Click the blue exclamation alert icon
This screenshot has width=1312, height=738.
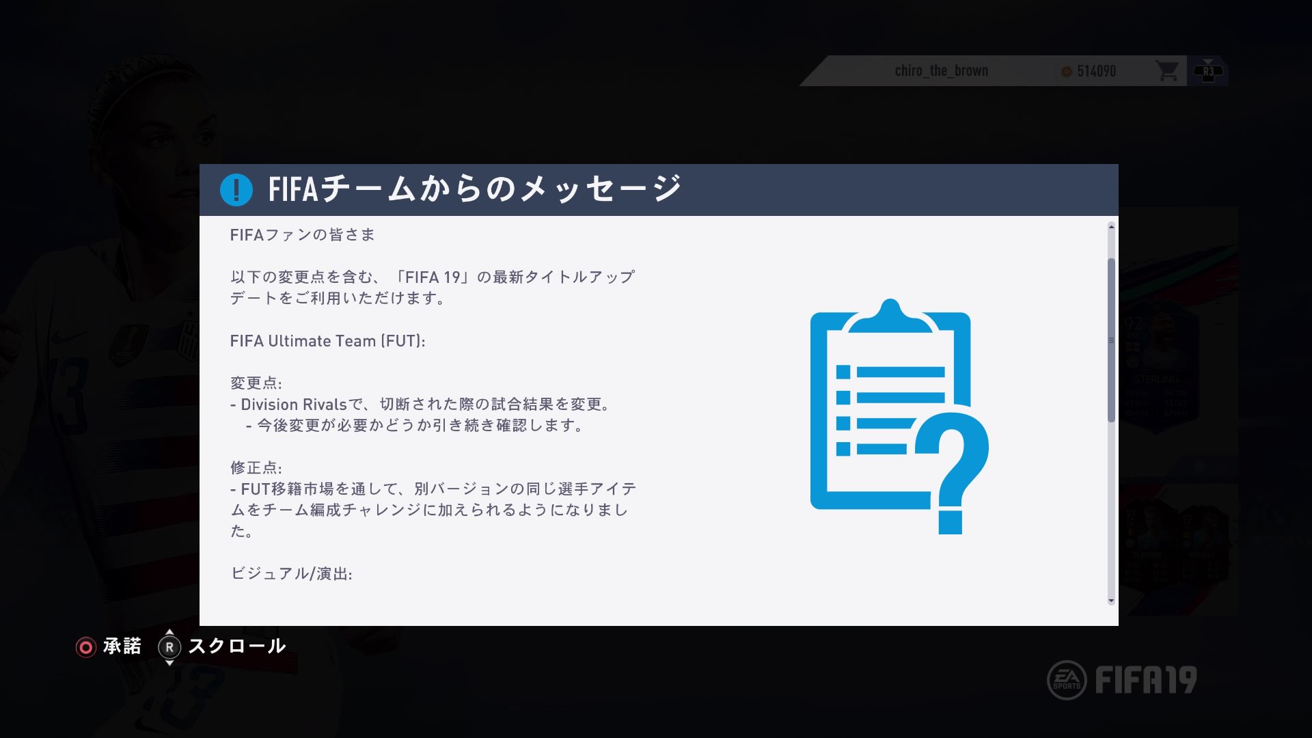236,190
